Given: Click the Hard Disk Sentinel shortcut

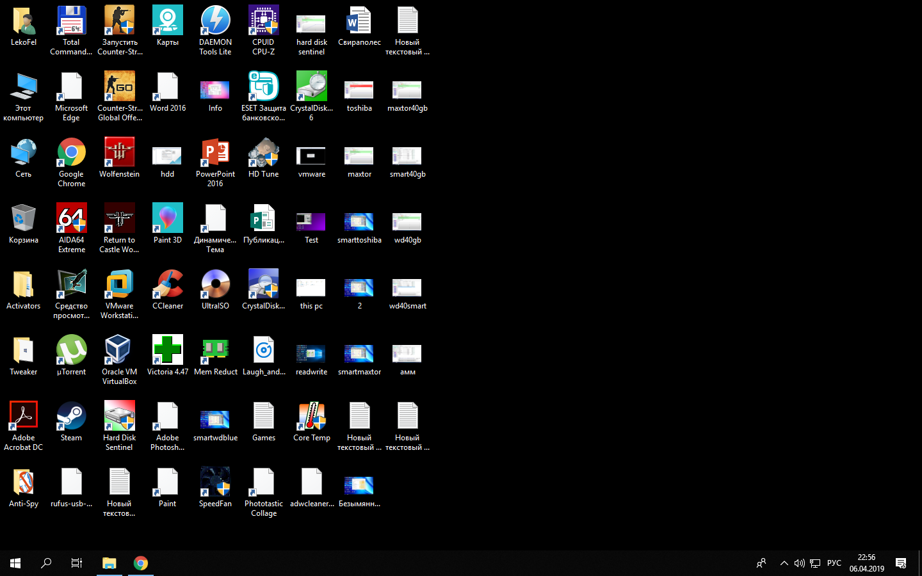Looking at the screenshot, I should (119, 416).
